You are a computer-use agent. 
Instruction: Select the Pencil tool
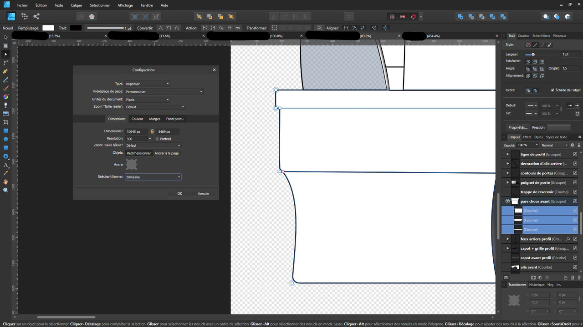(5, 80)
